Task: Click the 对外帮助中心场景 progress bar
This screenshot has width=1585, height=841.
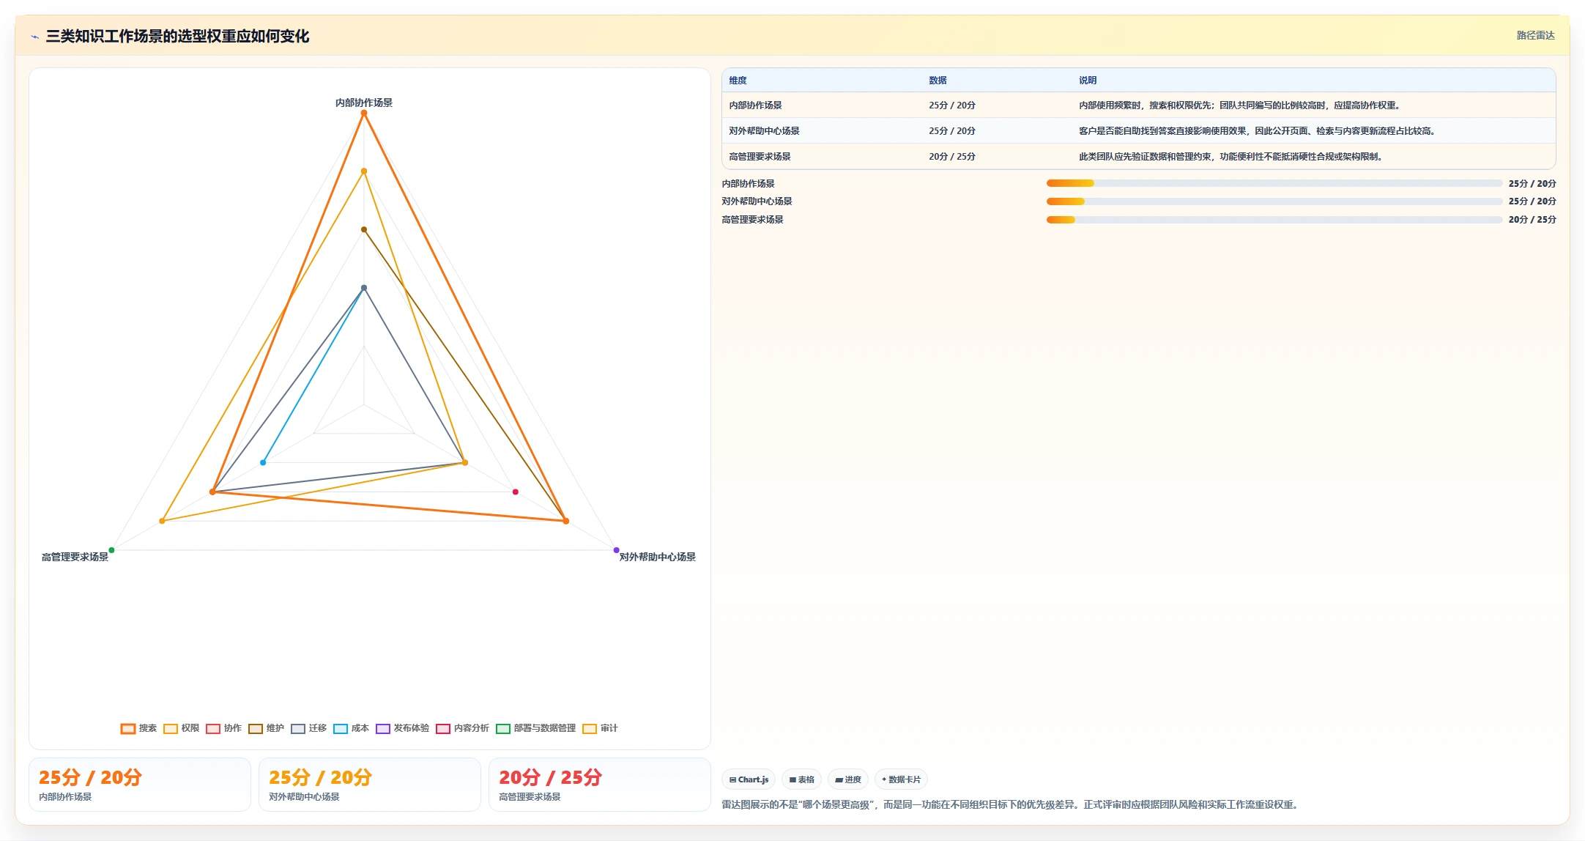Action: [1274, 201]
